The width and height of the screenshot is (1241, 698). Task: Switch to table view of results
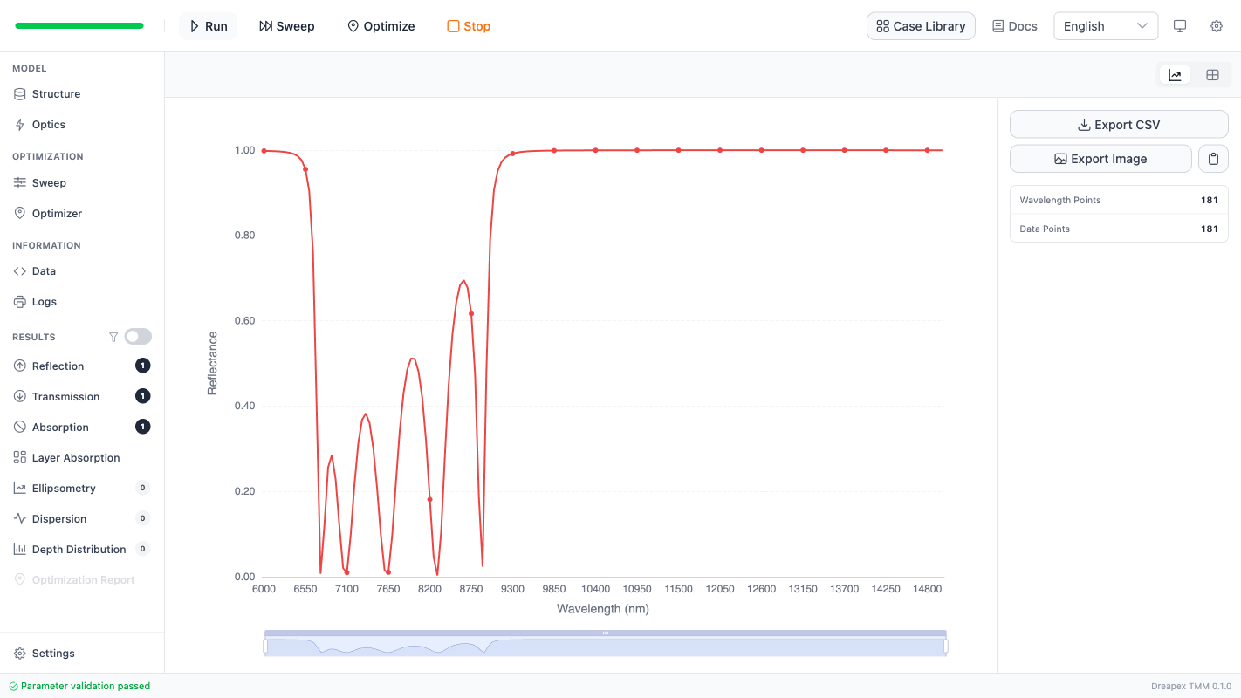coord(1212,74)
